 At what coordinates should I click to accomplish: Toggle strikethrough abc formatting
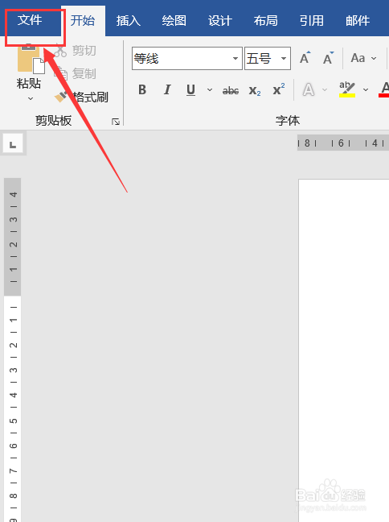tap(231, 90)
